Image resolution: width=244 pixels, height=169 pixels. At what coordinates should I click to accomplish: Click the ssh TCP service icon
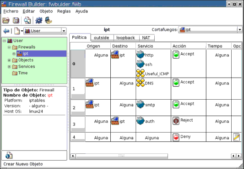(x=141, y=64)
